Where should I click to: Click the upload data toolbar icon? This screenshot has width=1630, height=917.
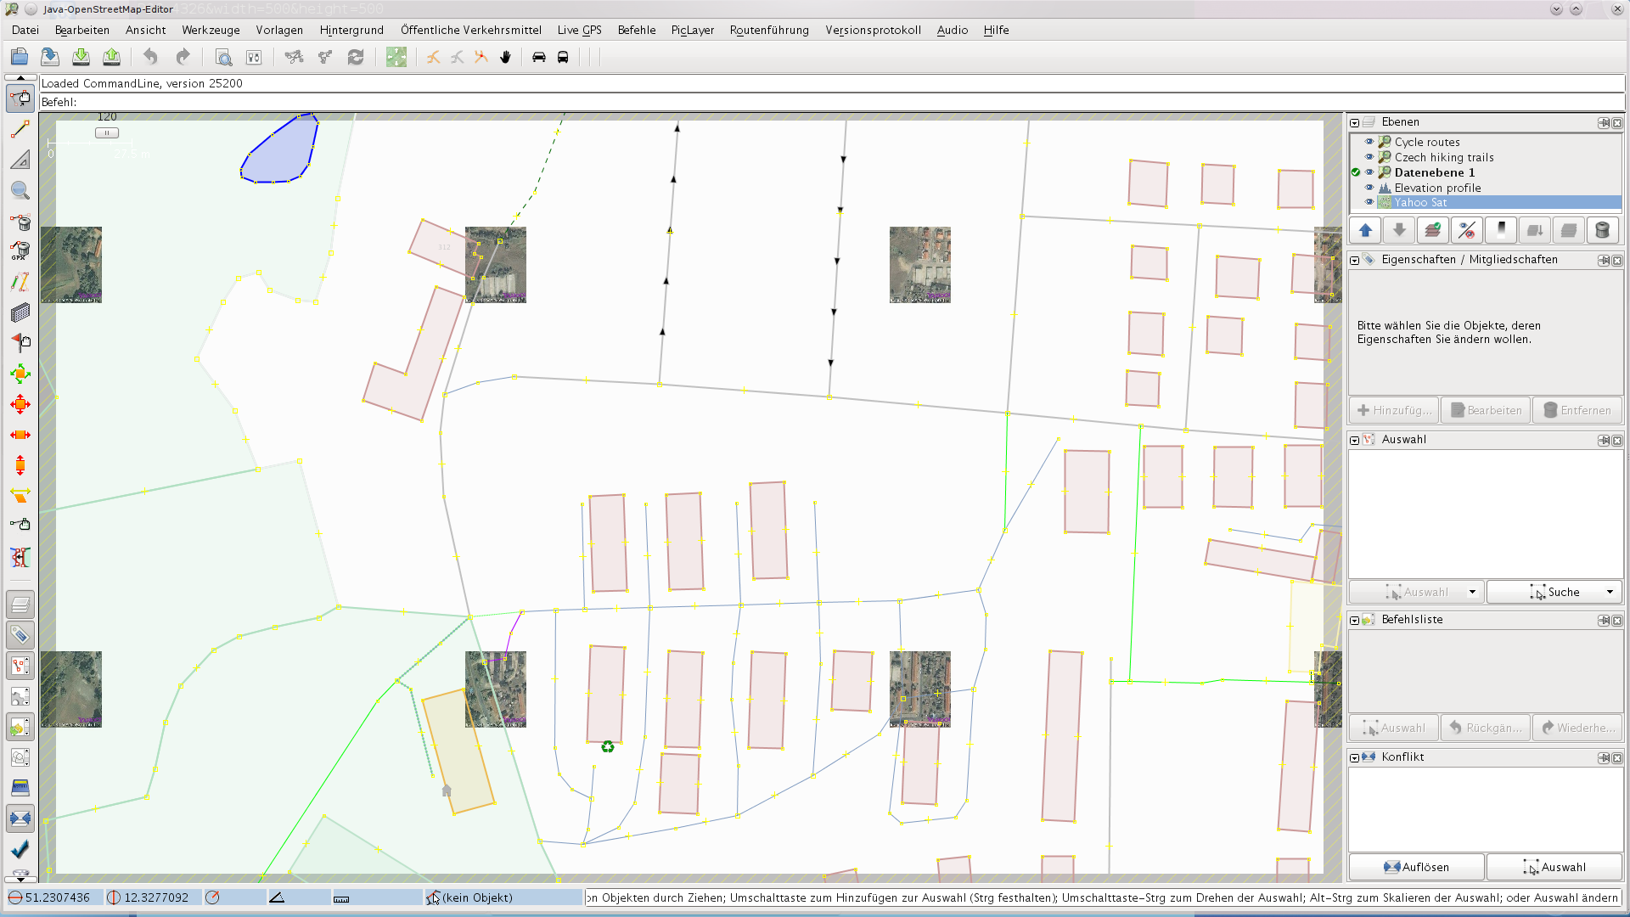111,57
